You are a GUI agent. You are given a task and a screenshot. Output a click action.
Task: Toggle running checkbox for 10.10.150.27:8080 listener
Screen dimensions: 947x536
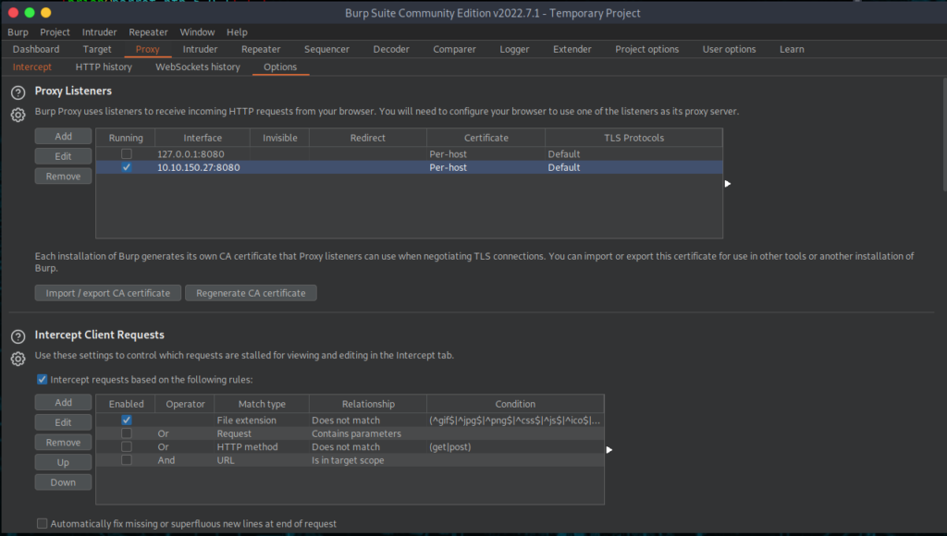tap(126, 167)
